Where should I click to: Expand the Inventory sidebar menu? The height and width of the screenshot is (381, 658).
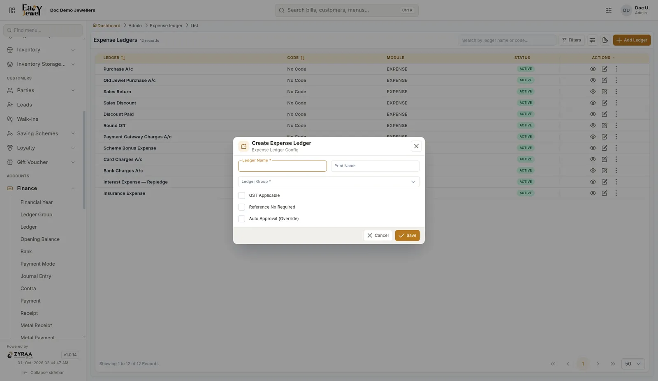point(41,50)
